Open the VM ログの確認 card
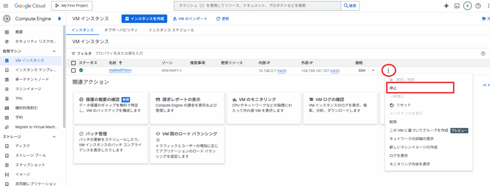This screenshot has height=186, width=490. (341, 108)
